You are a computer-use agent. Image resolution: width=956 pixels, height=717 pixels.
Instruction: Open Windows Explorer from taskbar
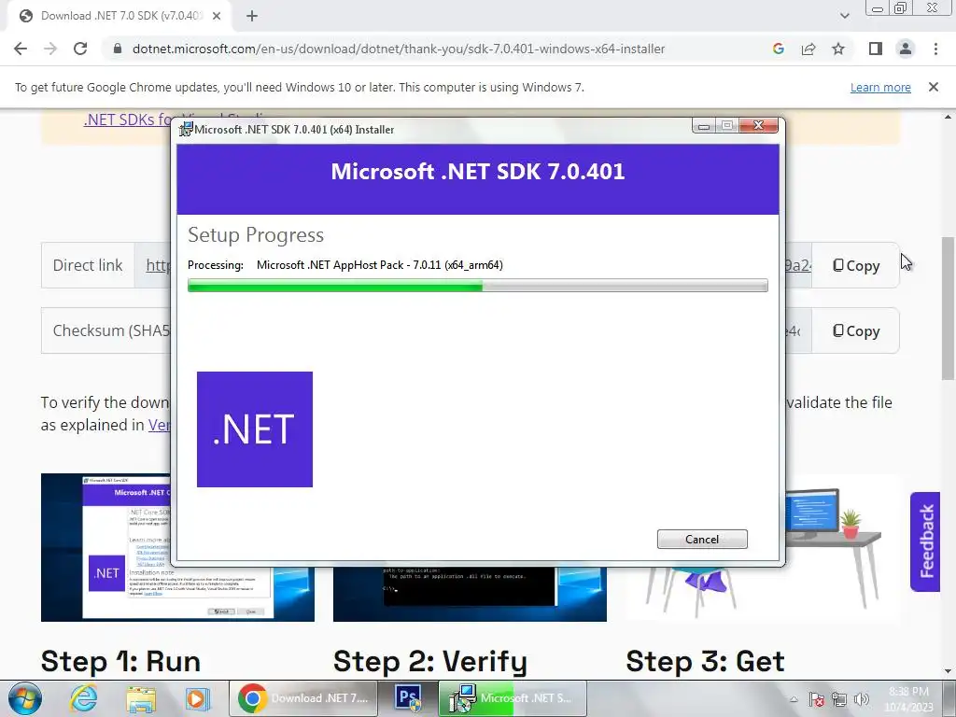point(141,698)
